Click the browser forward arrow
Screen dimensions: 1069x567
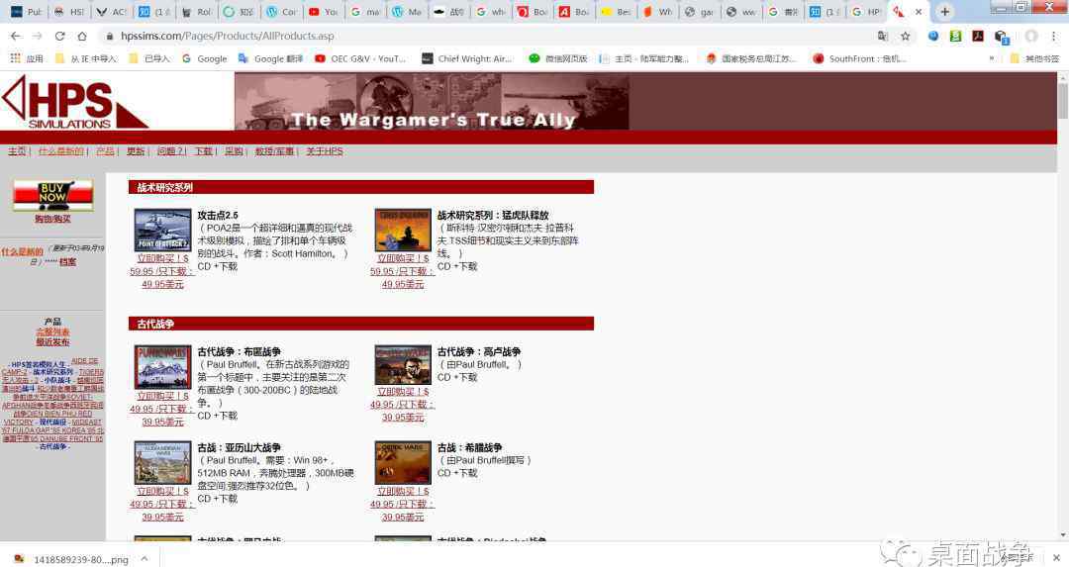coord(38,37)
